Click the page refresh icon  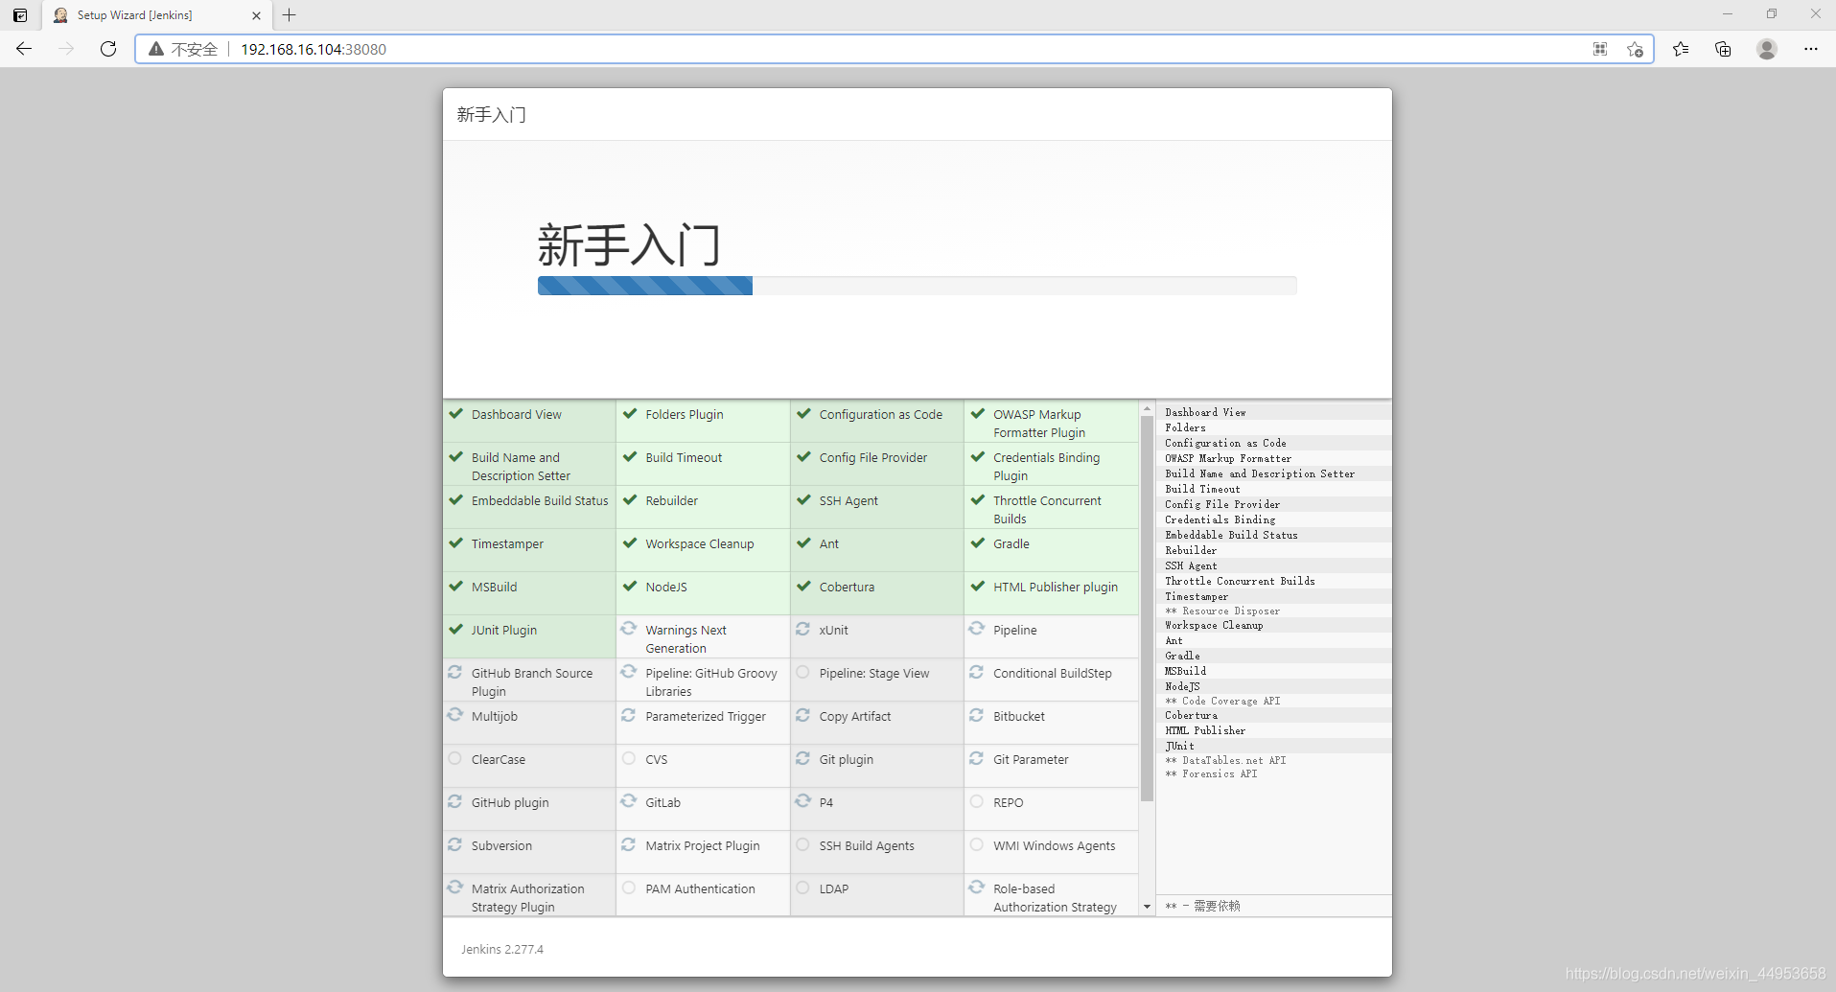click(x=108, y=49)
